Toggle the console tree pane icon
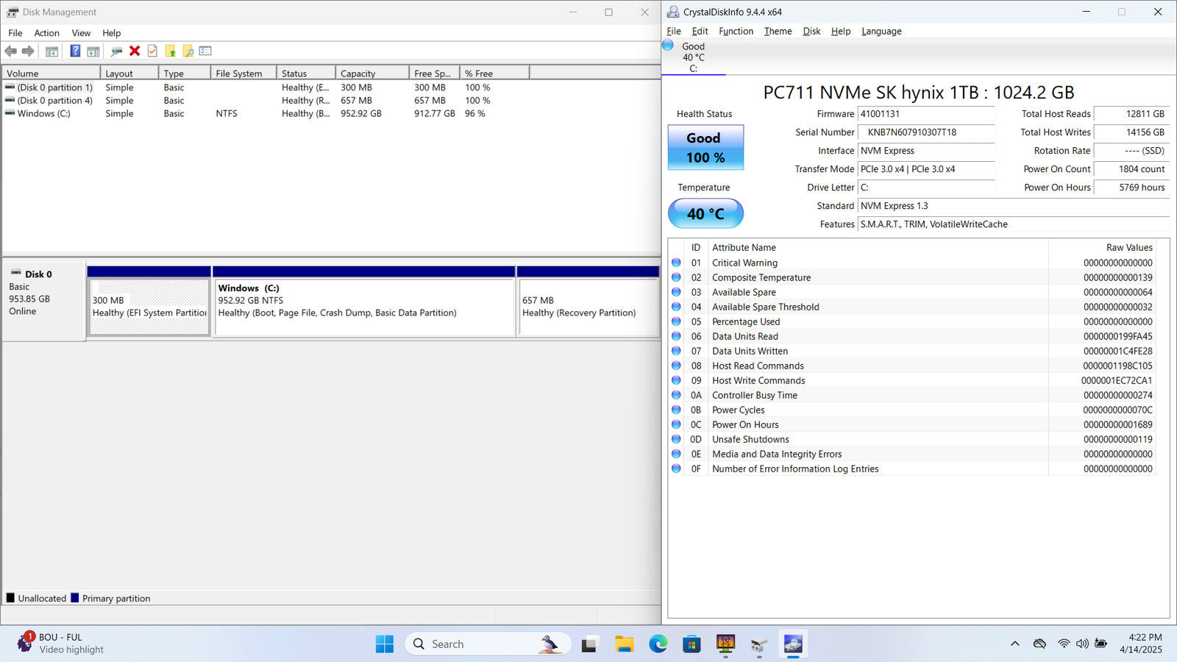The image size is (1177, 662). tap(51, 51)
